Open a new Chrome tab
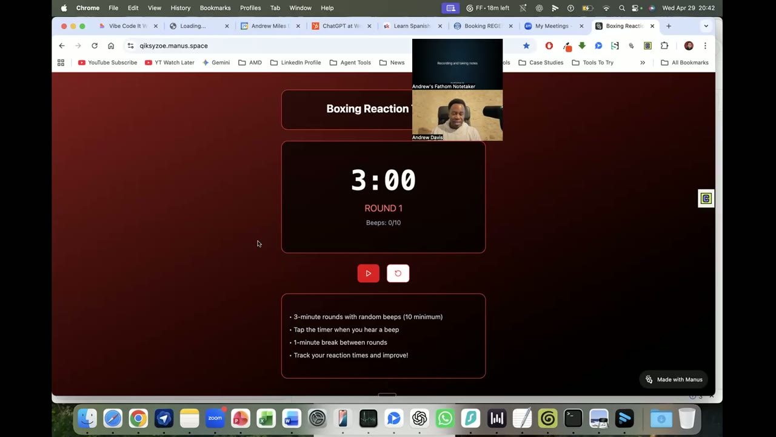 669,26
